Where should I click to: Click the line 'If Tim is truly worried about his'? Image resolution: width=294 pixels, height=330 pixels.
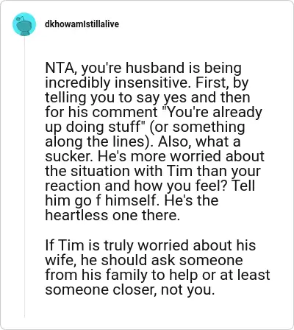click(151, 245)
